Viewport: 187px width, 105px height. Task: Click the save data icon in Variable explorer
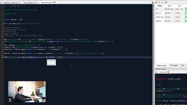click(x=160, y=2)
